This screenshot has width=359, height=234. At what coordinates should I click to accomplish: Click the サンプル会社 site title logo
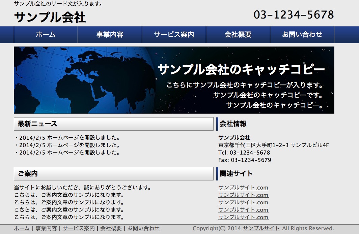(50, 18)
